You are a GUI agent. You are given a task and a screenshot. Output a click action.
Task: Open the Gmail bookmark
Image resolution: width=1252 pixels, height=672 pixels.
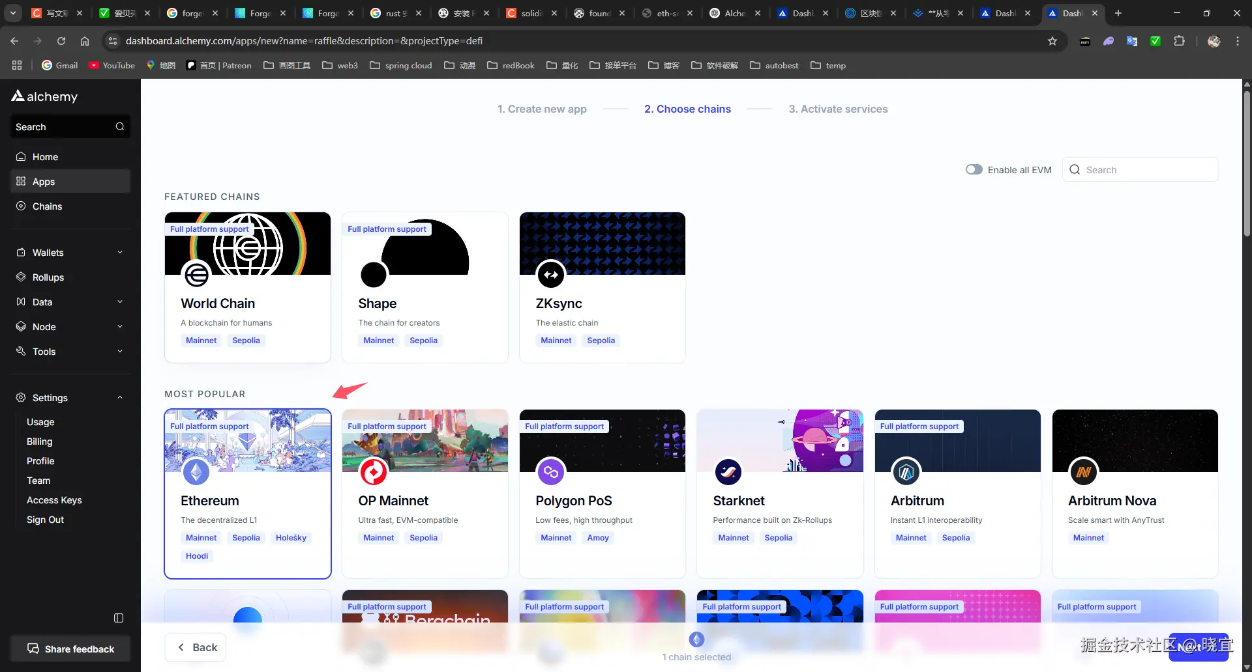59,65
